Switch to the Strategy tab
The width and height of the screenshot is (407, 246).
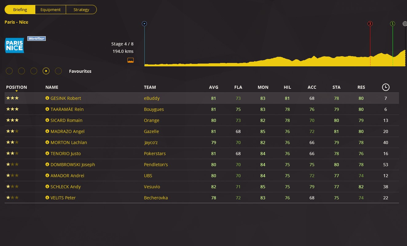click(81, 10)
